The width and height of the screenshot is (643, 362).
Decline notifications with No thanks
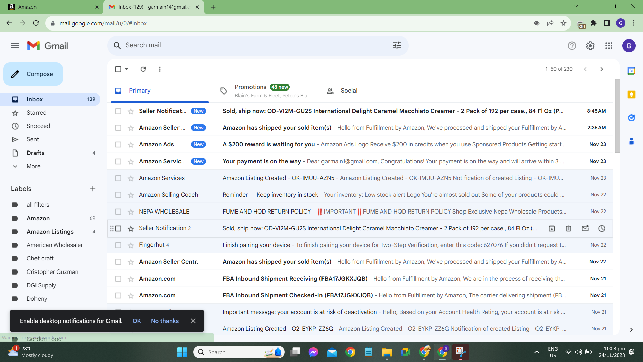click(165, 321)
